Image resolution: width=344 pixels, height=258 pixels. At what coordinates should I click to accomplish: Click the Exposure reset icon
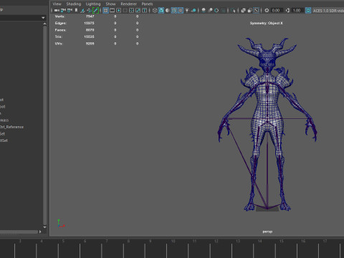pyautogui.click(x=267, y=10)
